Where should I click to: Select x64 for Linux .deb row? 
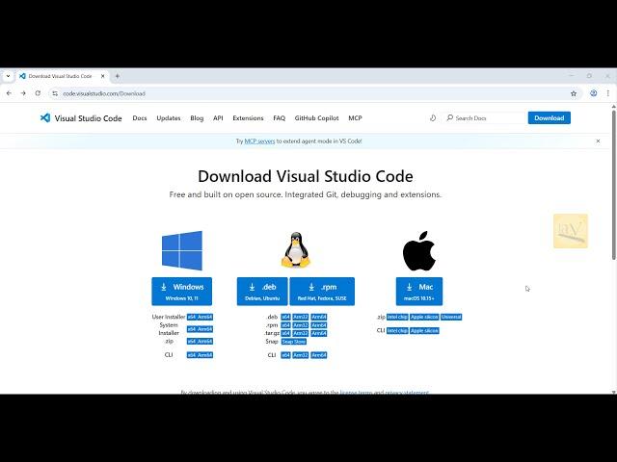(x=285, y=317)
